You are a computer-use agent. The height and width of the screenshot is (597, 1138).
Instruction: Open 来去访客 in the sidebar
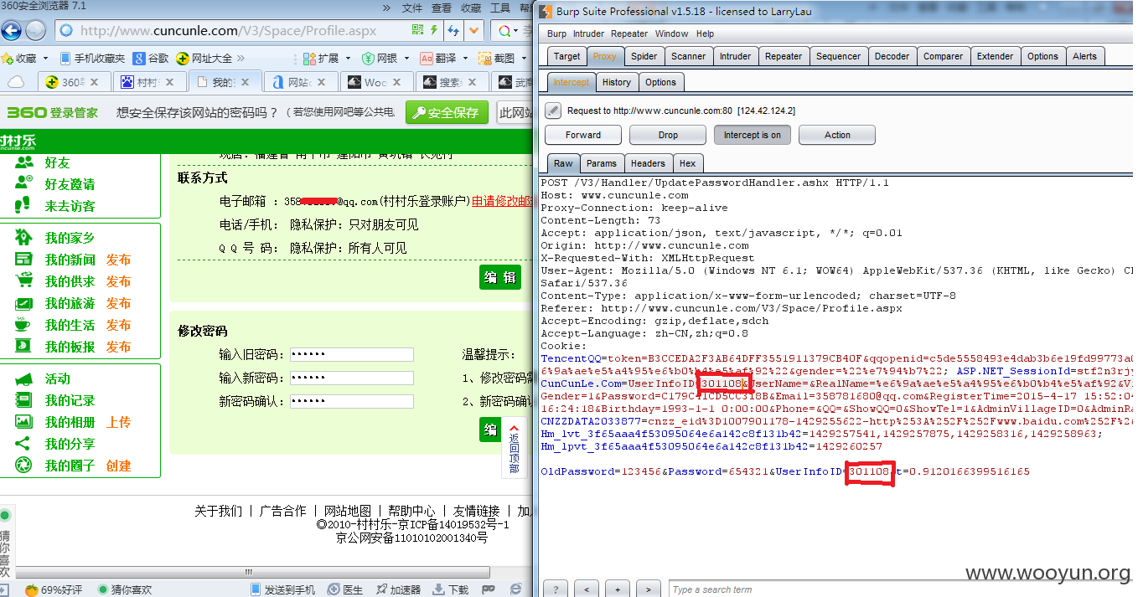(70, 206)
